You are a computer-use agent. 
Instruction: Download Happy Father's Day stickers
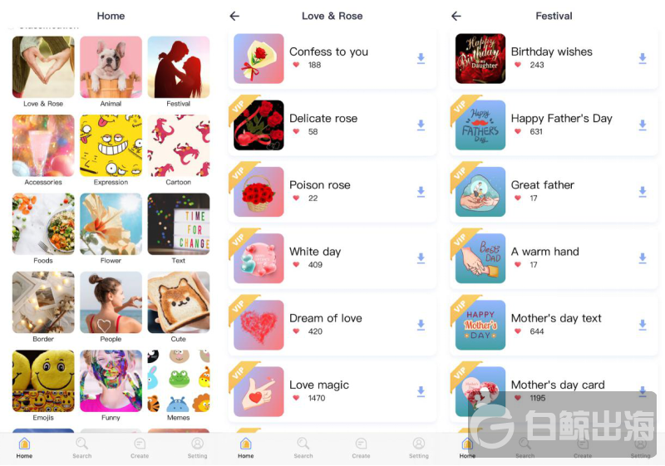(x=643, y=125)
